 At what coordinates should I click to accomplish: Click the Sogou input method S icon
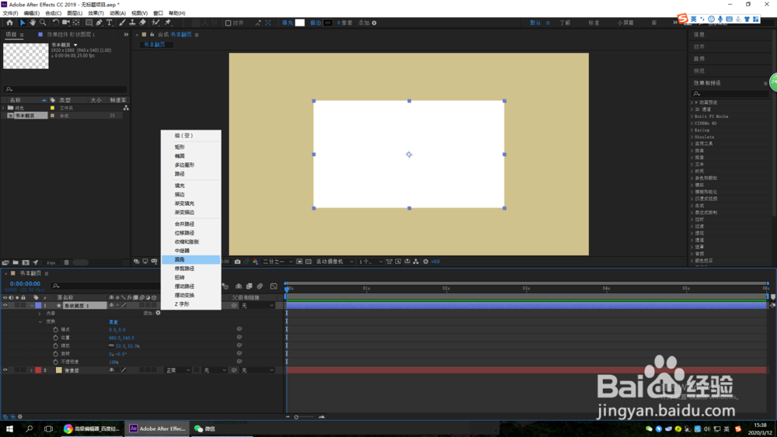click(683, 19)
